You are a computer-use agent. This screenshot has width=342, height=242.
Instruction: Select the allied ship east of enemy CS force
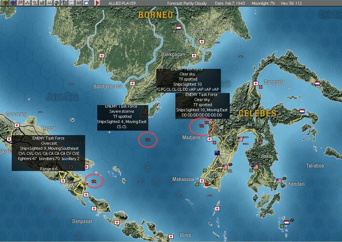coord(164,140)
